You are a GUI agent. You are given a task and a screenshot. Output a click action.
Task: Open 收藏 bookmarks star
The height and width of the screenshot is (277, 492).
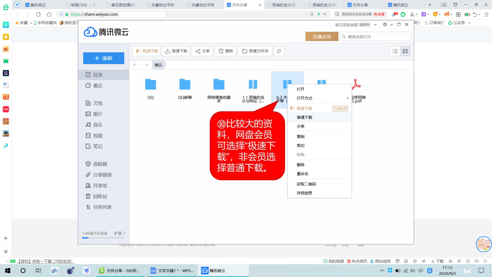coord(22,23)
